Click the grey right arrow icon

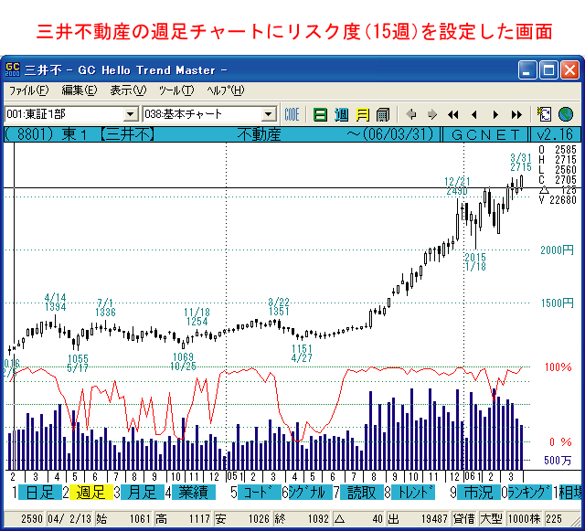pos(432,114)
